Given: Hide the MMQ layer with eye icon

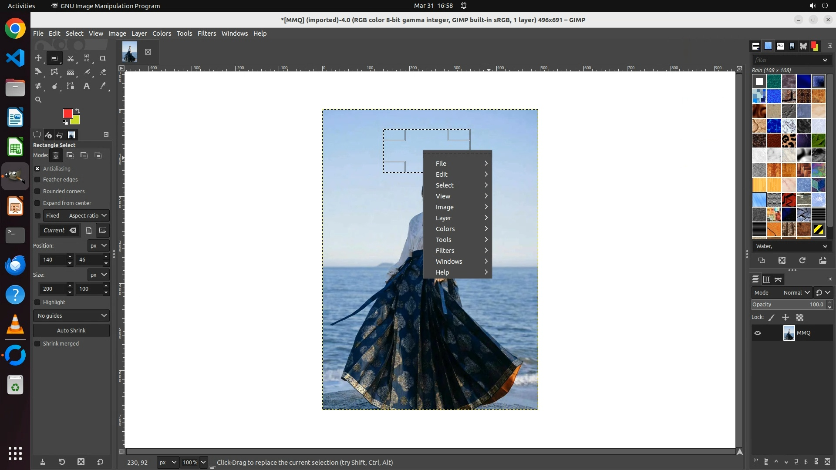Looking at the screenshot, I should (x=758, y=333).
